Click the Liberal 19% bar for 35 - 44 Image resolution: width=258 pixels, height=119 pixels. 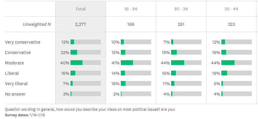click(x=236, y=73)
